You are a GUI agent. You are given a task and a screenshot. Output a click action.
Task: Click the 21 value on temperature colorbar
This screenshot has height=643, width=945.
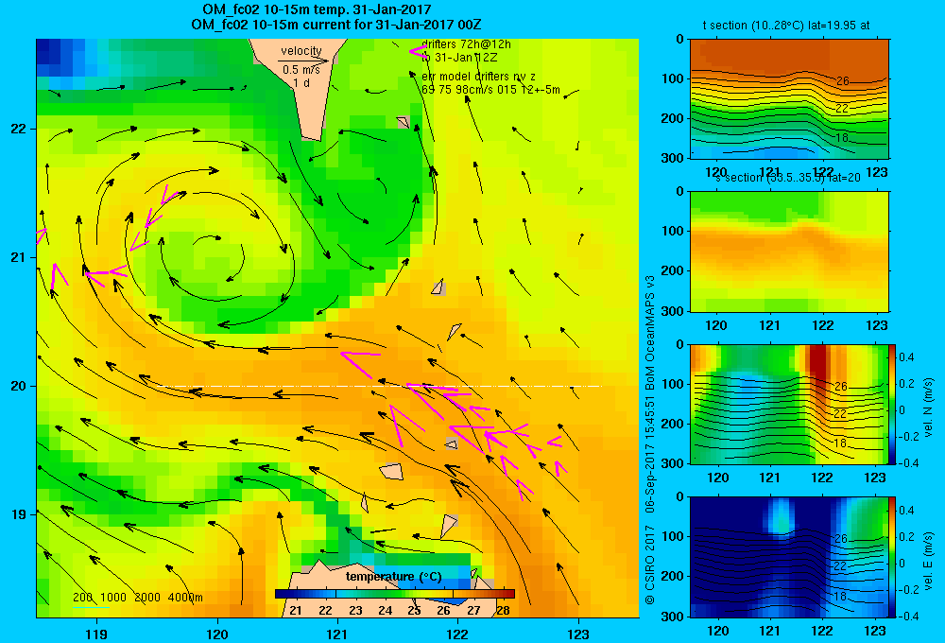click(295, 611)
